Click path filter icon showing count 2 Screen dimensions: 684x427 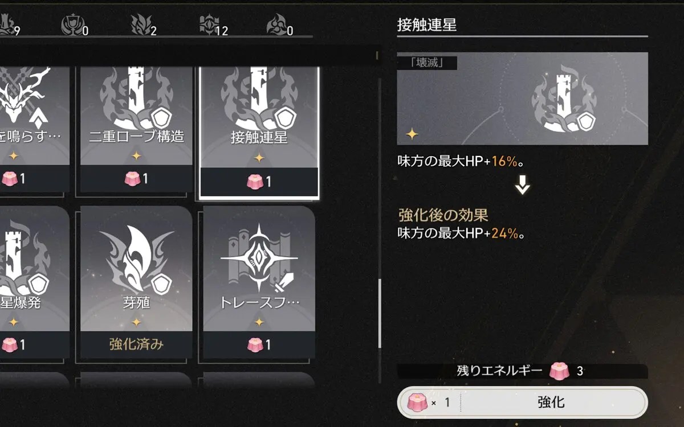145,25
